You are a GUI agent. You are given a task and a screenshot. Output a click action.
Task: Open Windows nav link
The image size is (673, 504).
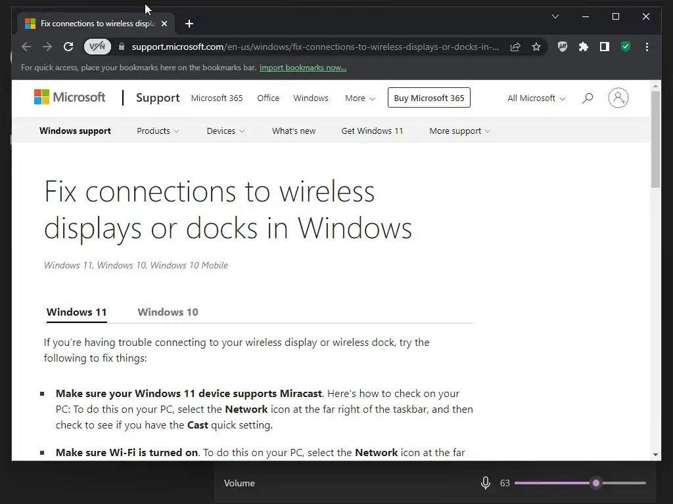pyautogui.click(x=311, y=98)
